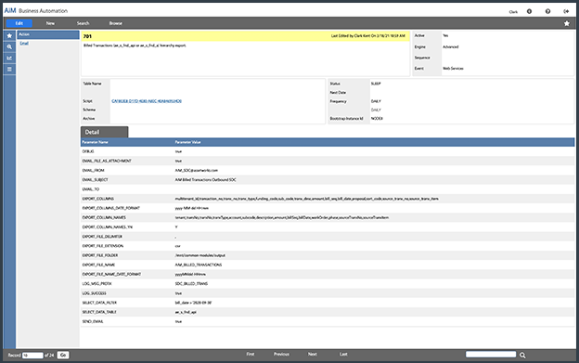Click the Advanced engine value
This screenshot has width=579, height=363.
click(451, 47)
